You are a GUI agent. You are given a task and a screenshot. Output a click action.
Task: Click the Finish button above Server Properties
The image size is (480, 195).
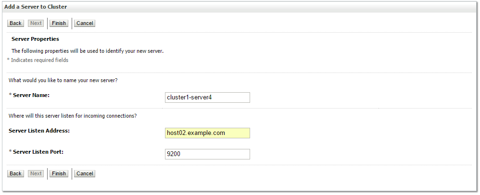(59, 23)
